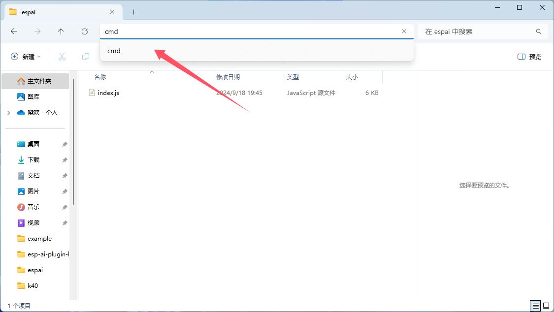This screenshot has height=312, width=554.
Task: Switch to details view icon
Action: [535, 306]
